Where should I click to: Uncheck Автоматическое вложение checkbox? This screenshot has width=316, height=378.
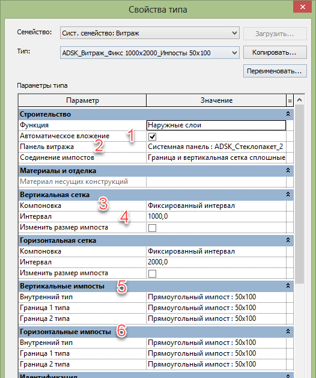coord(152,136)
